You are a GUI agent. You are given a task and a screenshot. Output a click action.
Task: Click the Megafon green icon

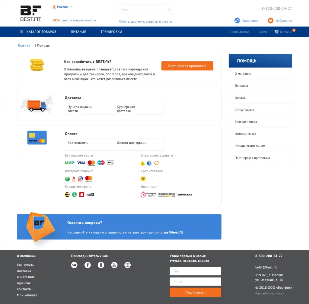click(75, 195)
